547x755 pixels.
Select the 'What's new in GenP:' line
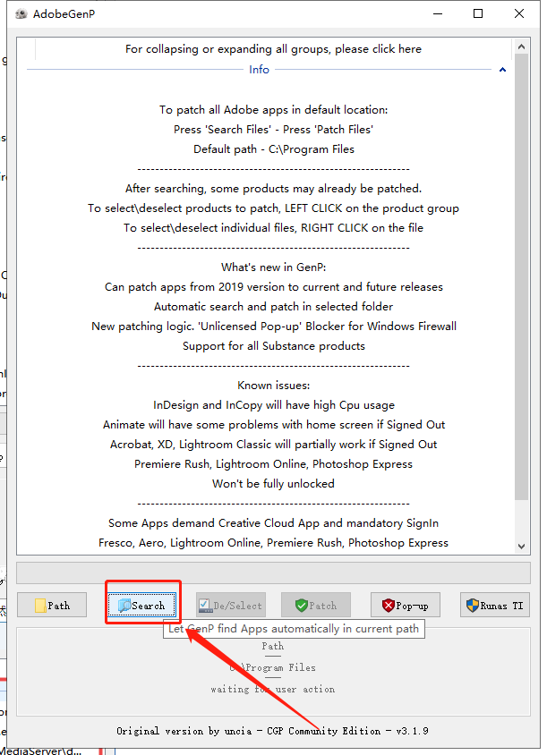coord(273,267)
